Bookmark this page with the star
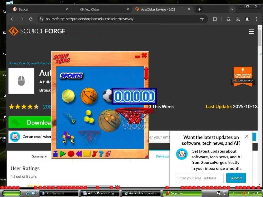Image resolution: width=263 pixels, height=197 pixels. (202, 19)
